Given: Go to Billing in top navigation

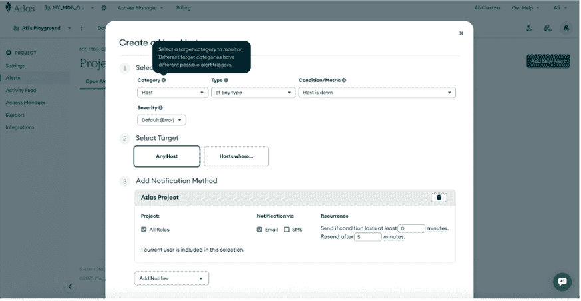Looking at the screenshot, I should click(184, 8).
